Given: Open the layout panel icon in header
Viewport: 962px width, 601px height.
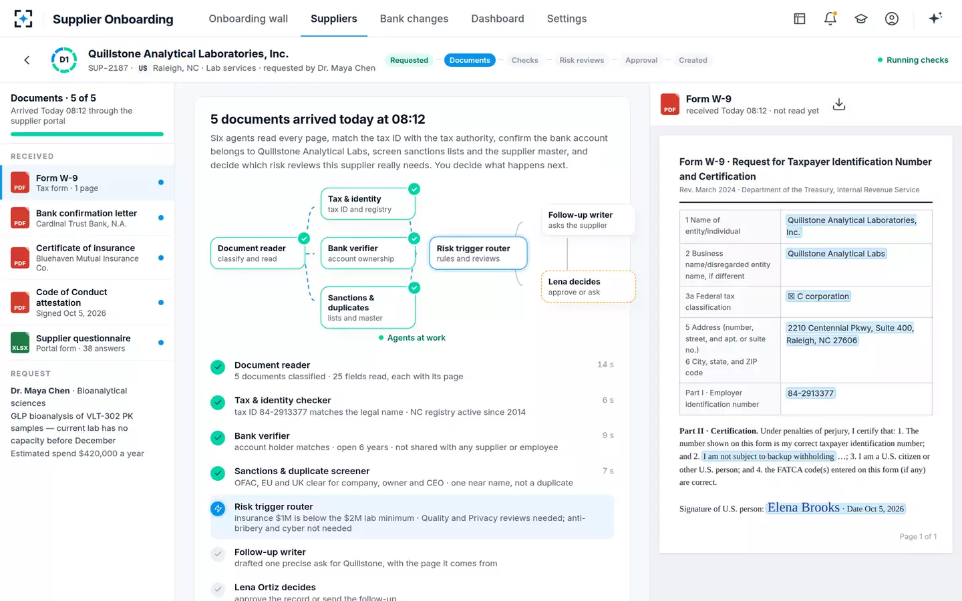Looking at the screenshot, I should tap(800, 19).
